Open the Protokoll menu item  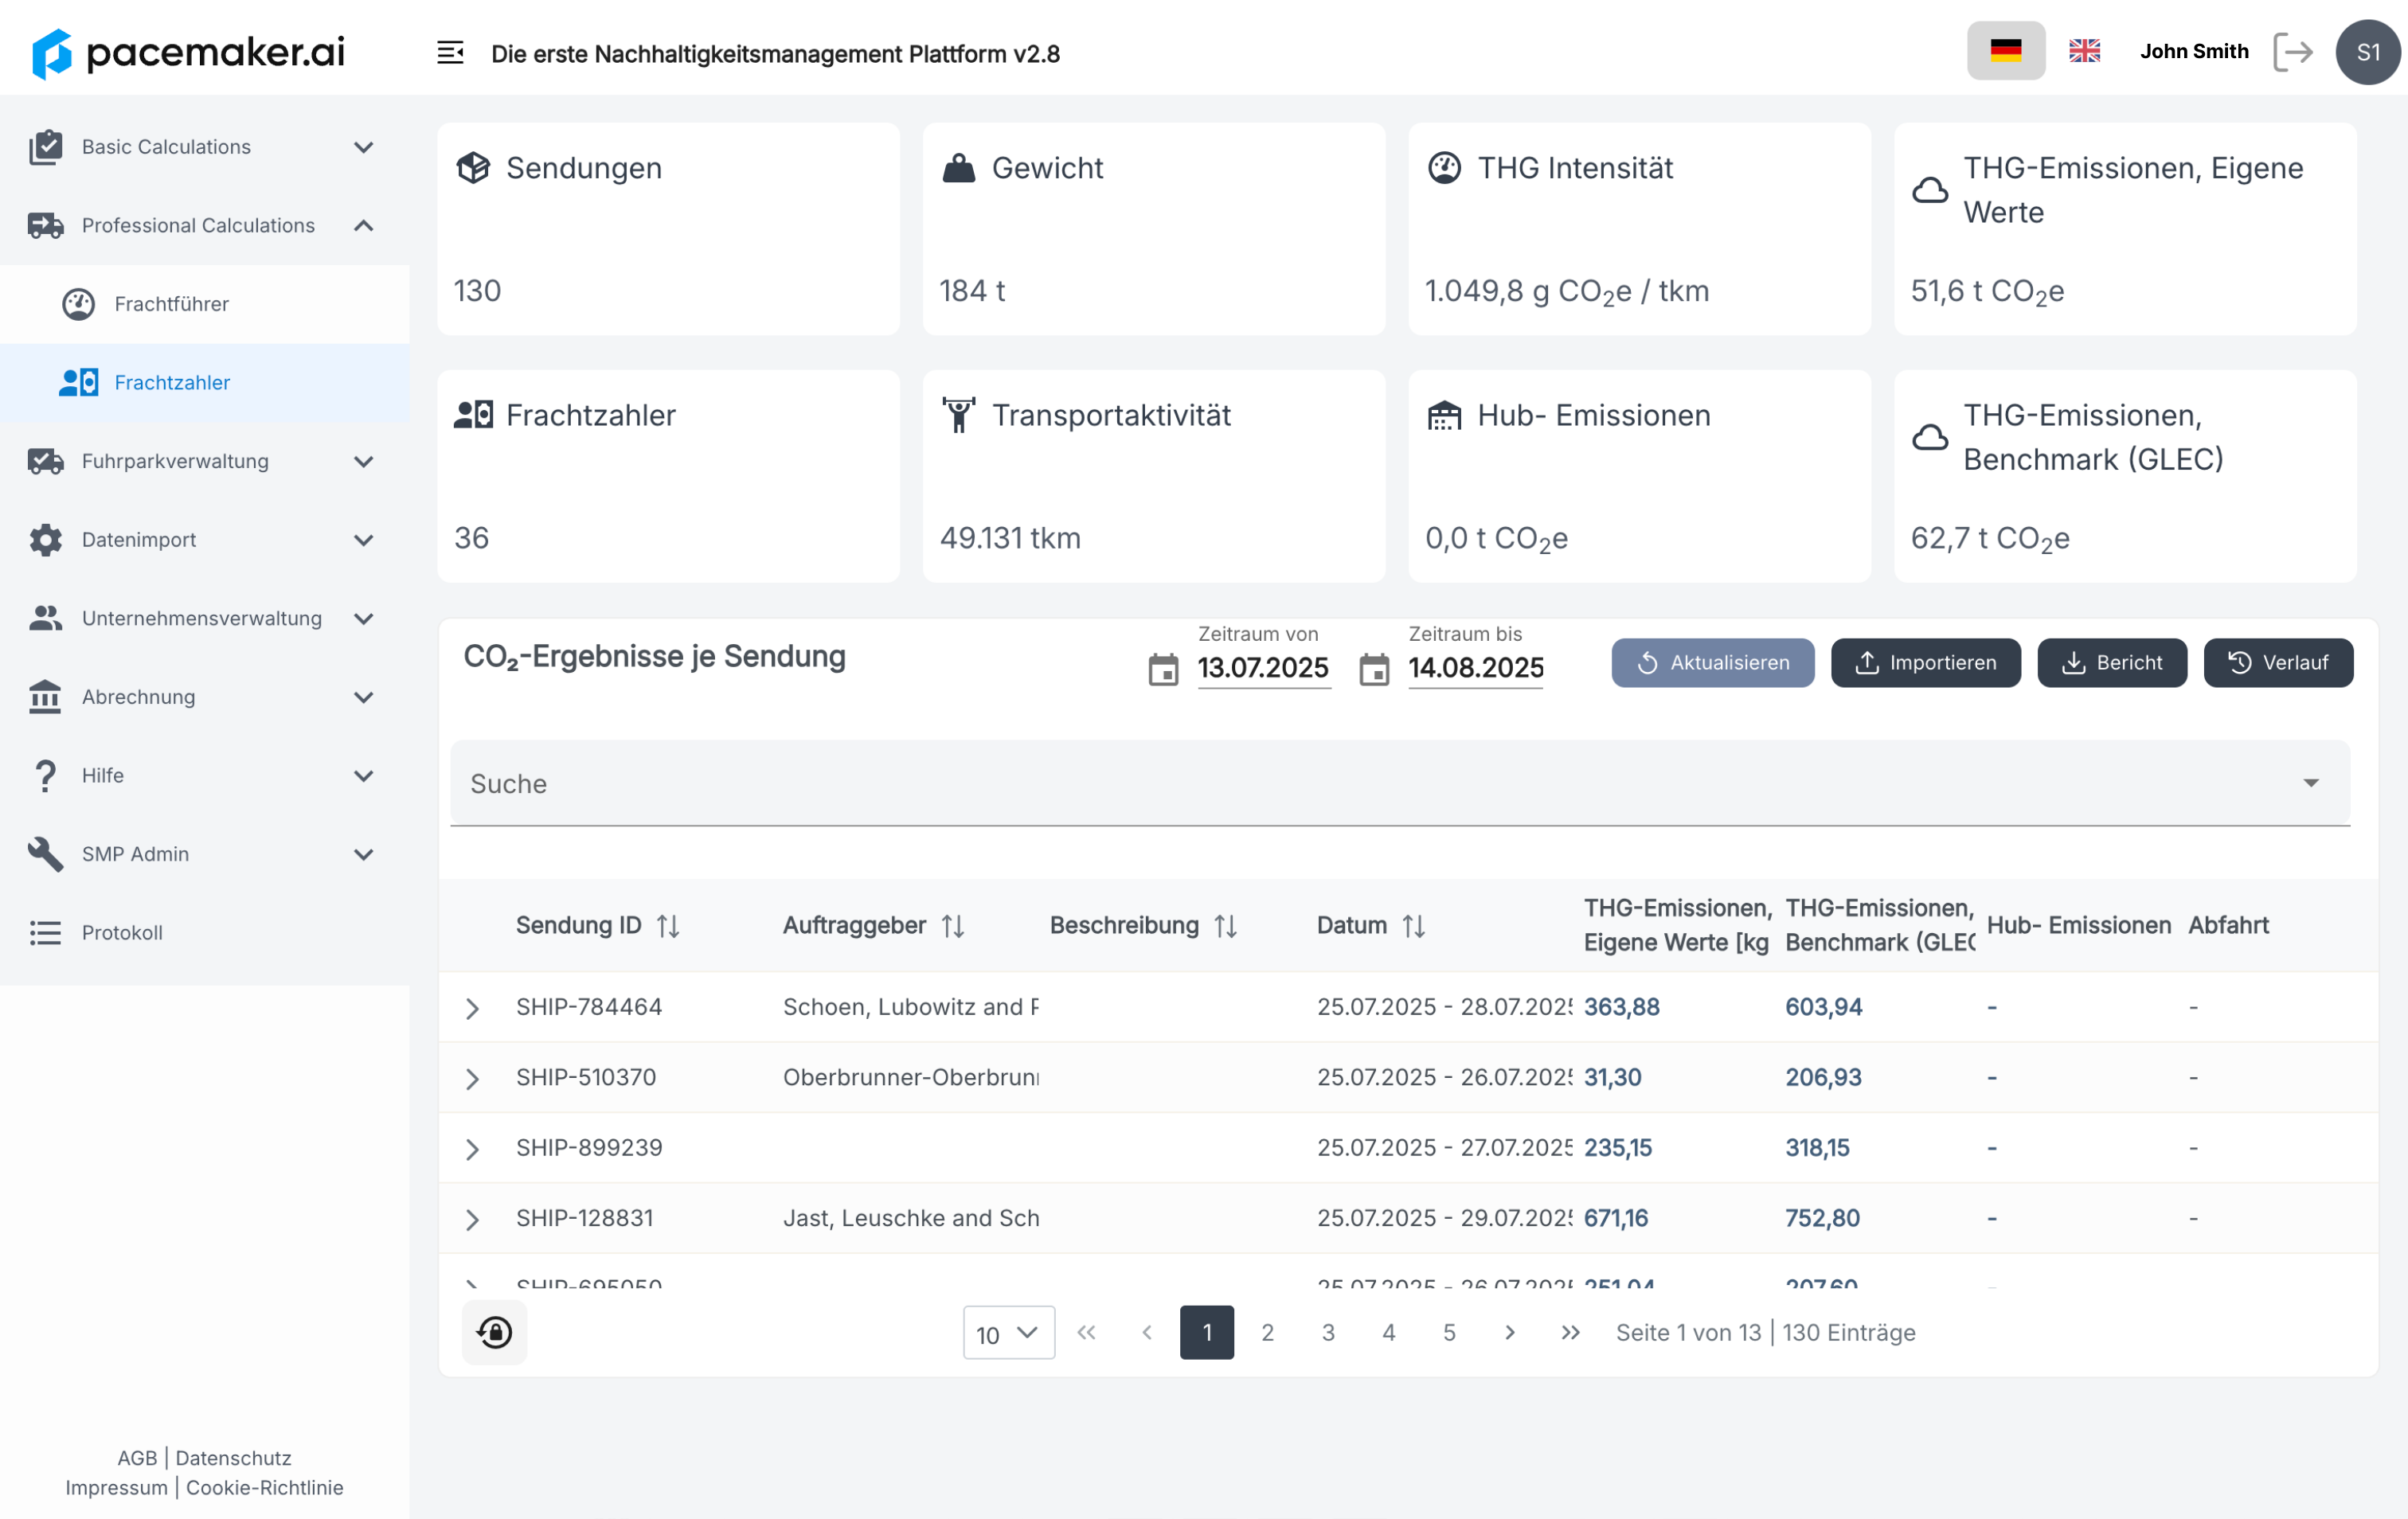(122, 933)
